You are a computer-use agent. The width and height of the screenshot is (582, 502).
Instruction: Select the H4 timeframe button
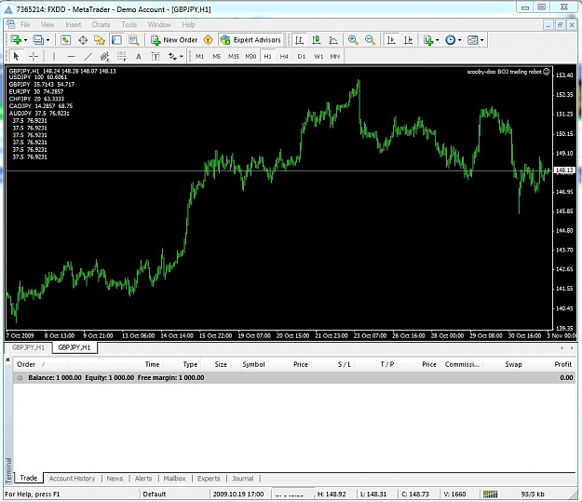[x=284, y=57]
